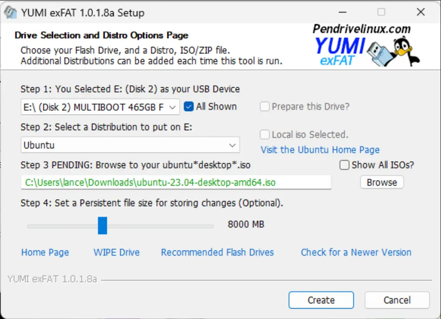Image resolution: width=441 pixels, height=319 pixels.
Task: Tick the Prepare this Drive? checkbox
Action: coord(264,107)
